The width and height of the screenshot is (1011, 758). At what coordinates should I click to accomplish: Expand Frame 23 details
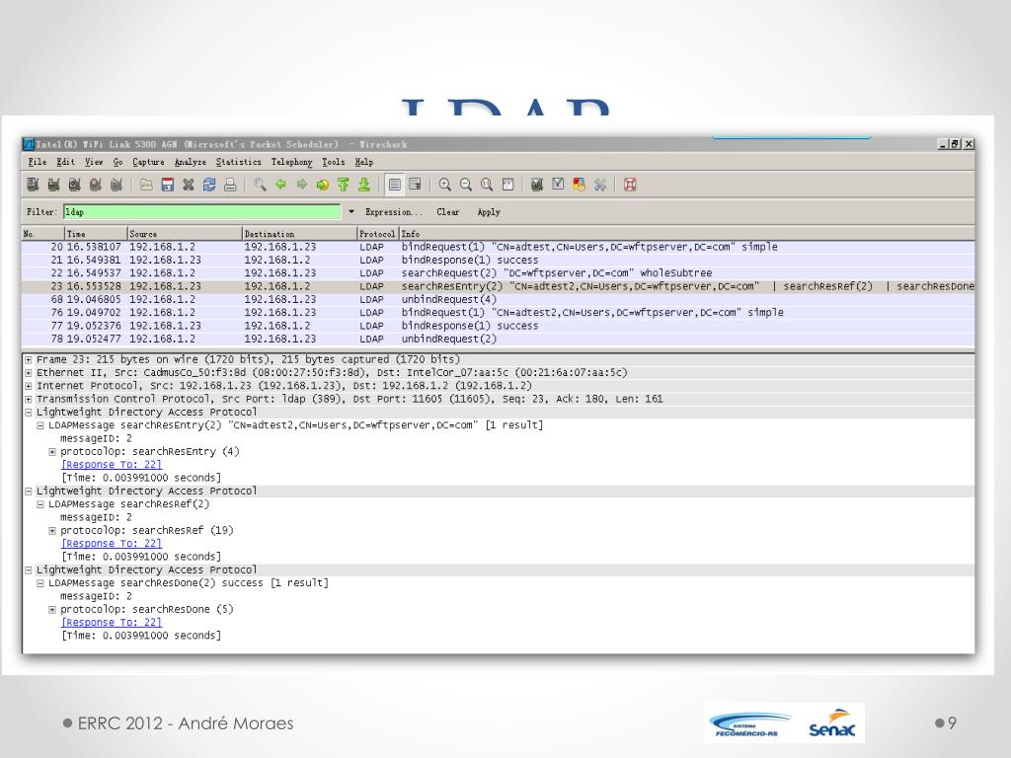29,359
